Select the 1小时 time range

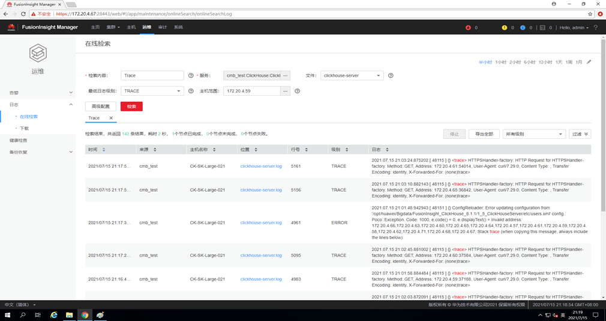[x=500, y=62]
